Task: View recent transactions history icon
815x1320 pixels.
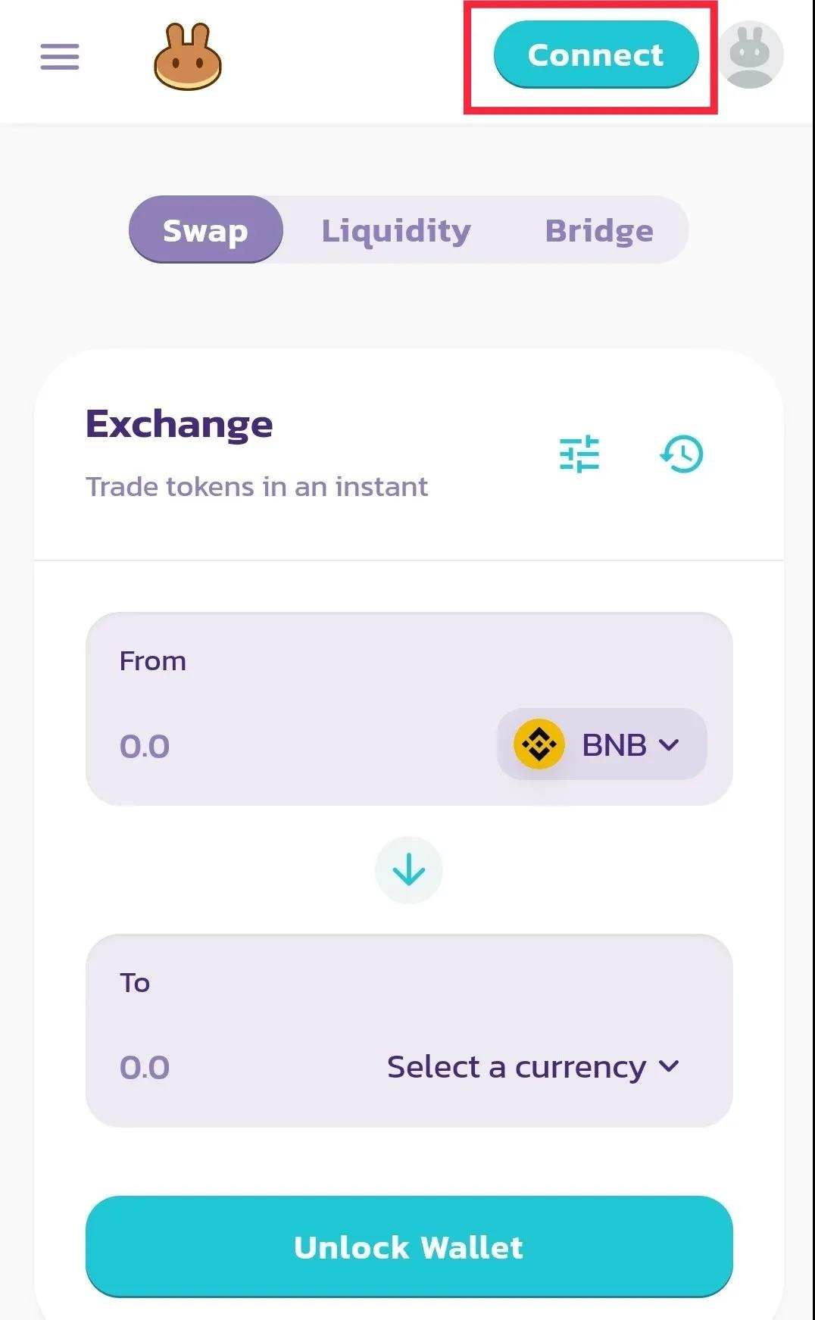Action: [x=682, y=454]
